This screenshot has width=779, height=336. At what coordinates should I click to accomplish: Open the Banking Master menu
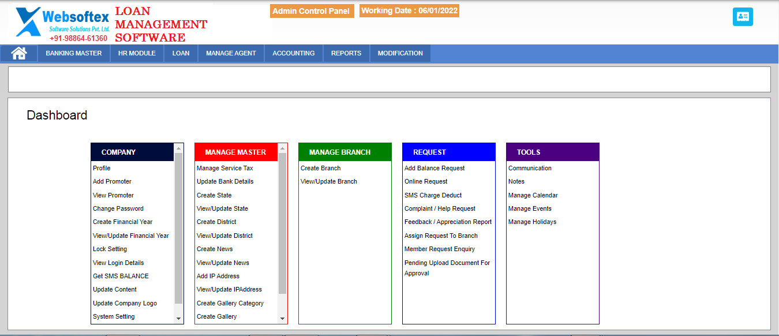[x=74, y=53]
